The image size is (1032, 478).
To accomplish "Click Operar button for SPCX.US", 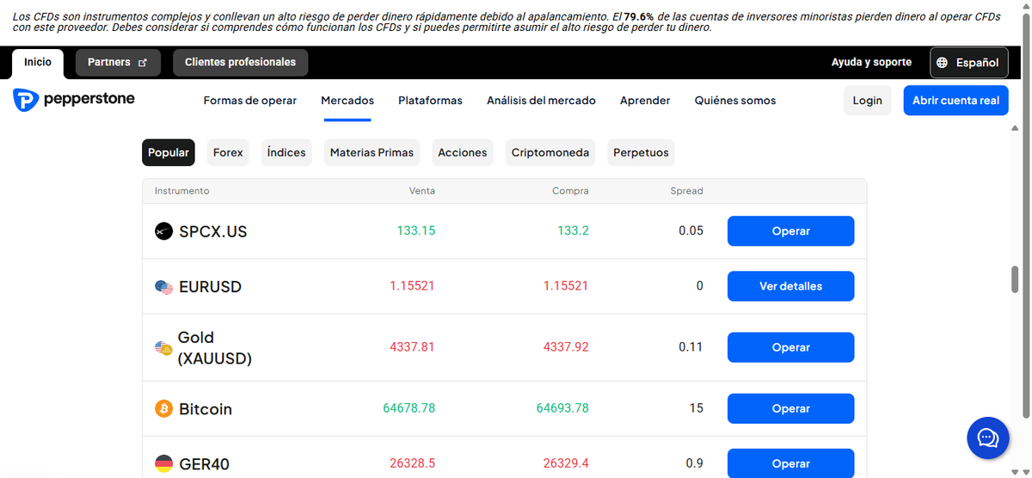I will pos(790,231).
